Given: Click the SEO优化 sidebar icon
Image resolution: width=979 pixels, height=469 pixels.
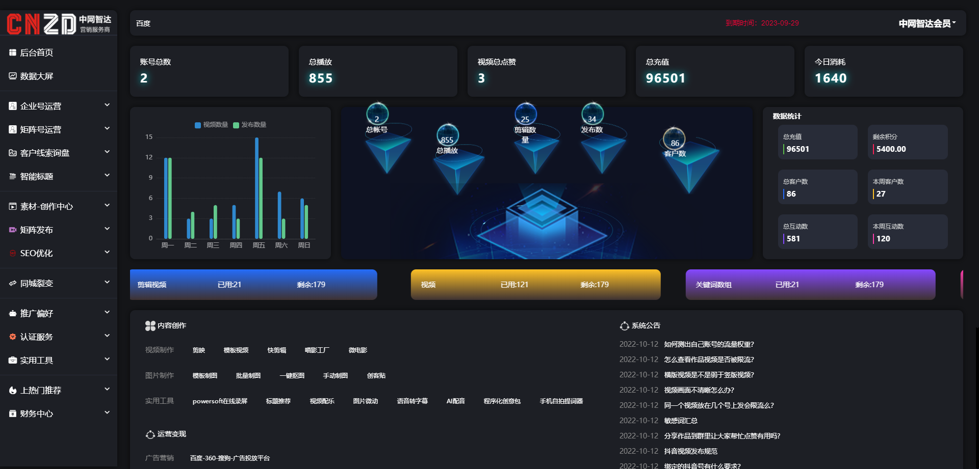Looking at the screenshot, I should 13,253.
